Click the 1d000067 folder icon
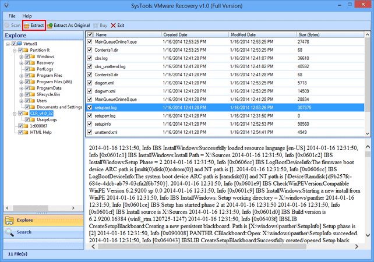374x262 pixels. tap(26, 126)
